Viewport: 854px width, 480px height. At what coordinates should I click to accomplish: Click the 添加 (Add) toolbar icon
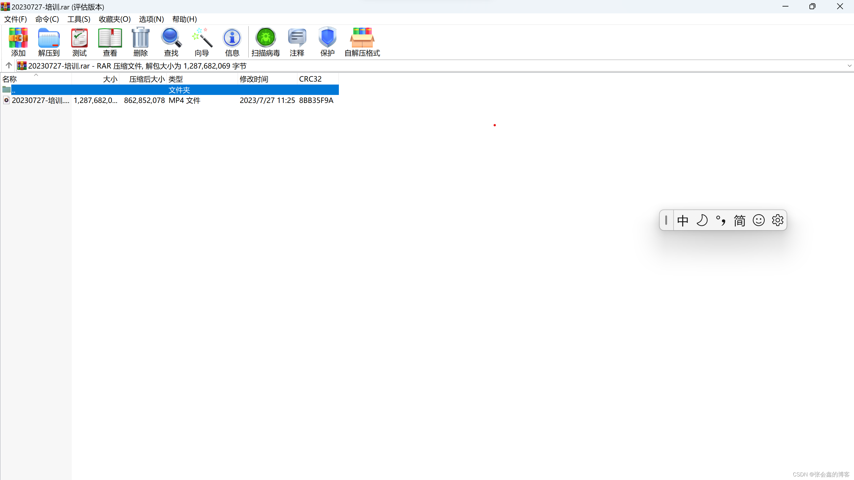point(18,42)
